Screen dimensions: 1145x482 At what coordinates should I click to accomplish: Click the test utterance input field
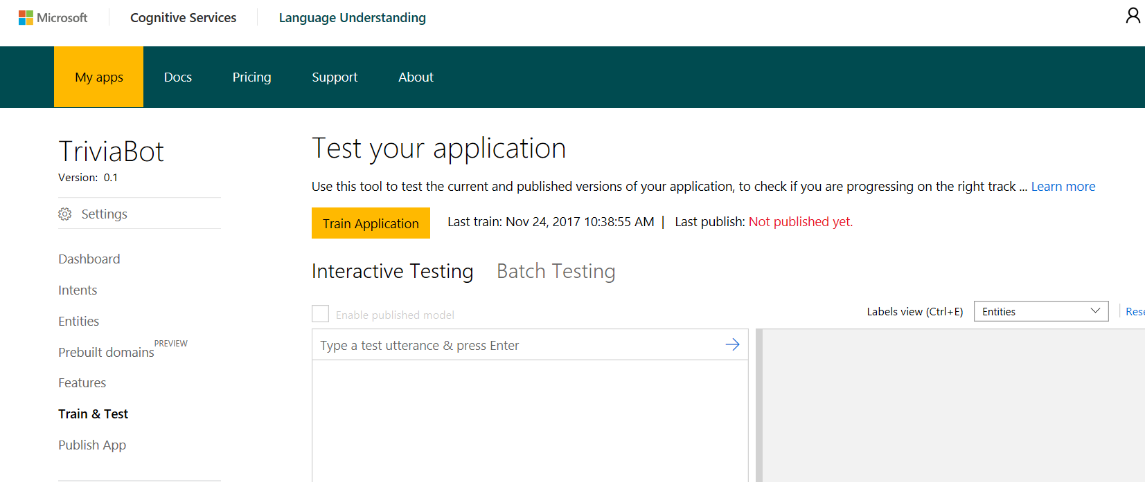[516, 345]
